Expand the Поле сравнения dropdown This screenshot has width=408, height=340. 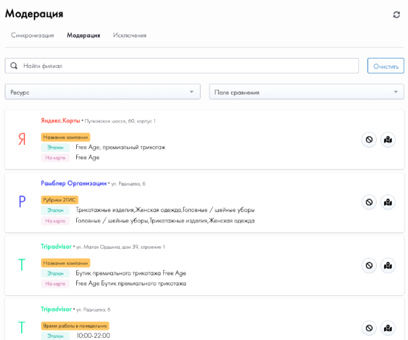307,92
